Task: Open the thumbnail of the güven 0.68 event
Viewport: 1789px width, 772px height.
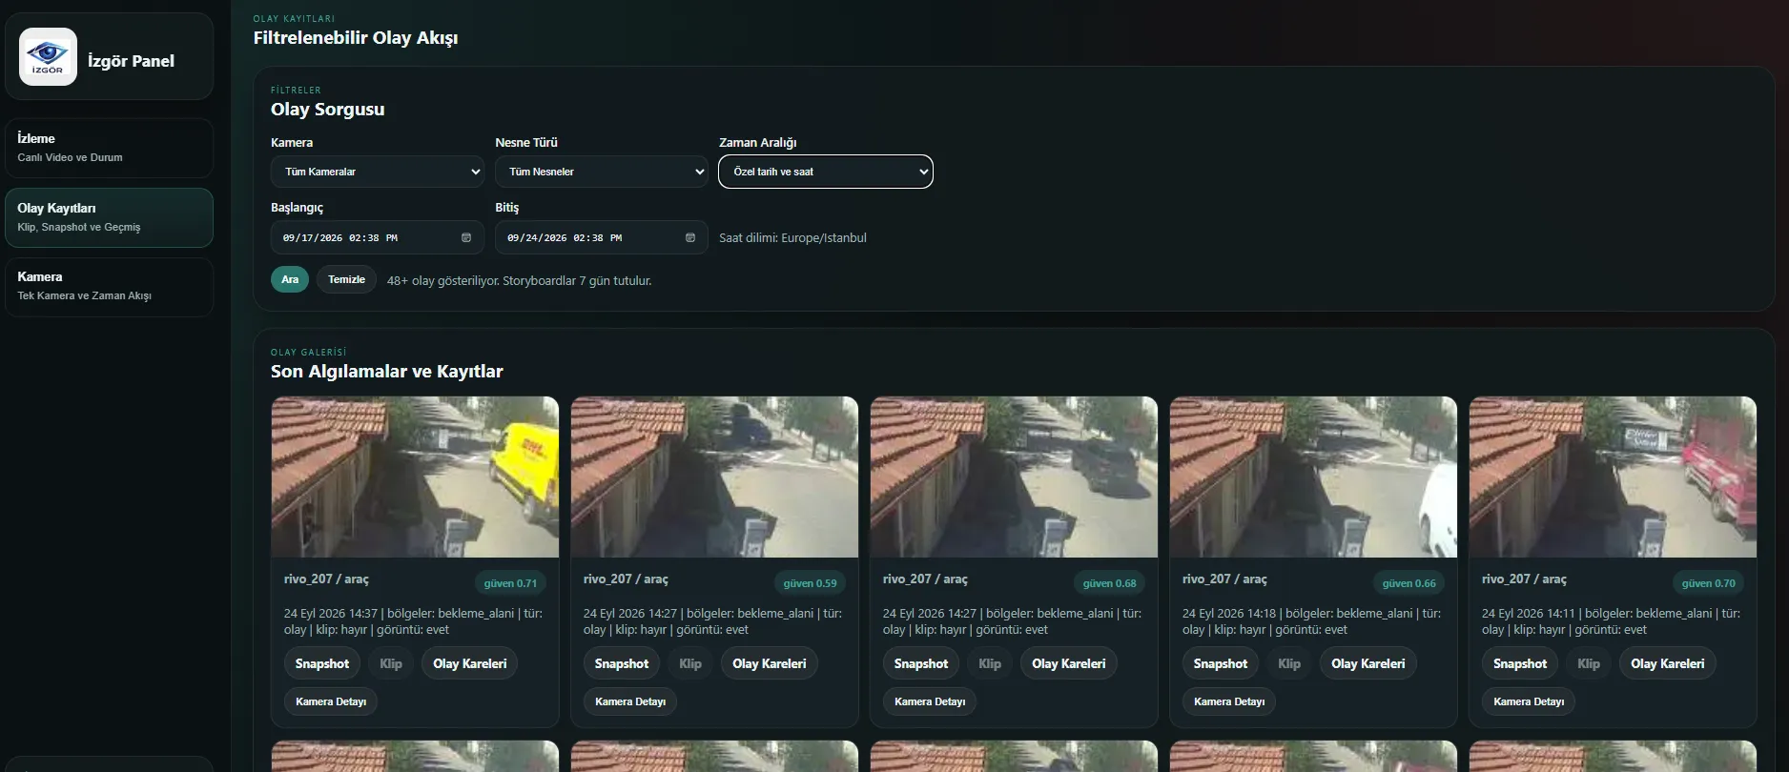Action: [1014, 477]
